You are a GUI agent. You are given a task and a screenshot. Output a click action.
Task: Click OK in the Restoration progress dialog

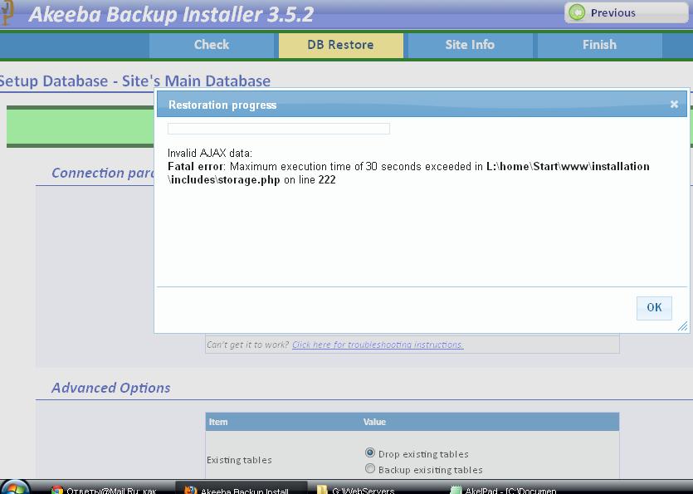coord(654,307)
